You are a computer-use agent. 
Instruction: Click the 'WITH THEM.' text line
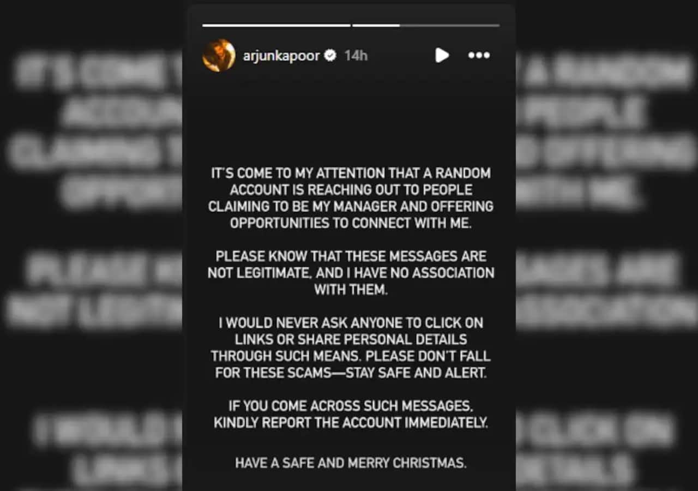pyautogui.click(x=351, y=290)
